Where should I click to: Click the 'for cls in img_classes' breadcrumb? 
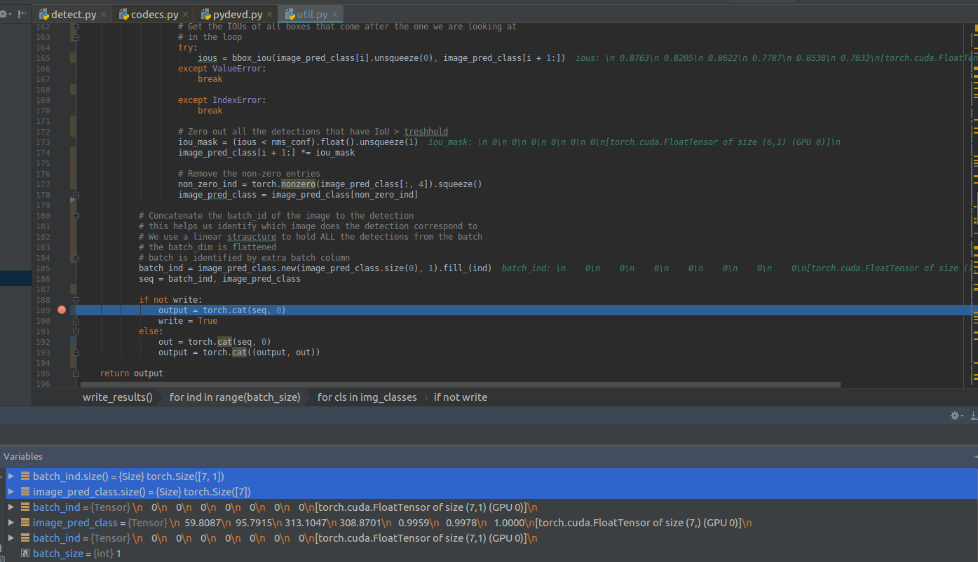click(367, 397)
